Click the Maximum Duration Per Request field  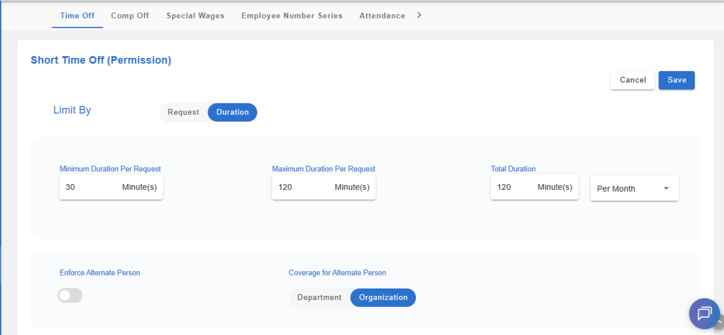(303, 188)
